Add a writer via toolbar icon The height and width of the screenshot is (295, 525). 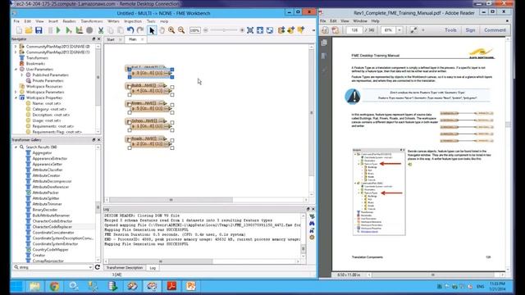[290, 30]
